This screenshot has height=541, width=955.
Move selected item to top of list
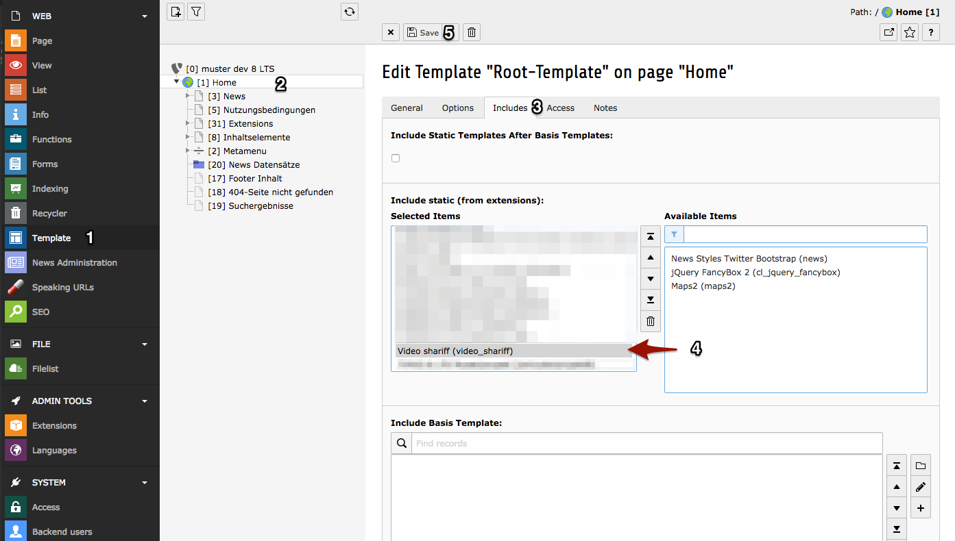point(651,236)
